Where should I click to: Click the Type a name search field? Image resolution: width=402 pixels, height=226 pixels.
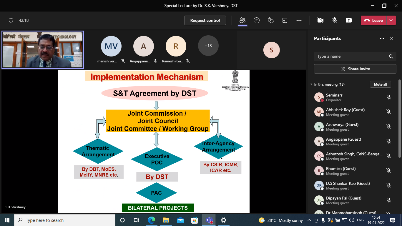pos(355,56)
